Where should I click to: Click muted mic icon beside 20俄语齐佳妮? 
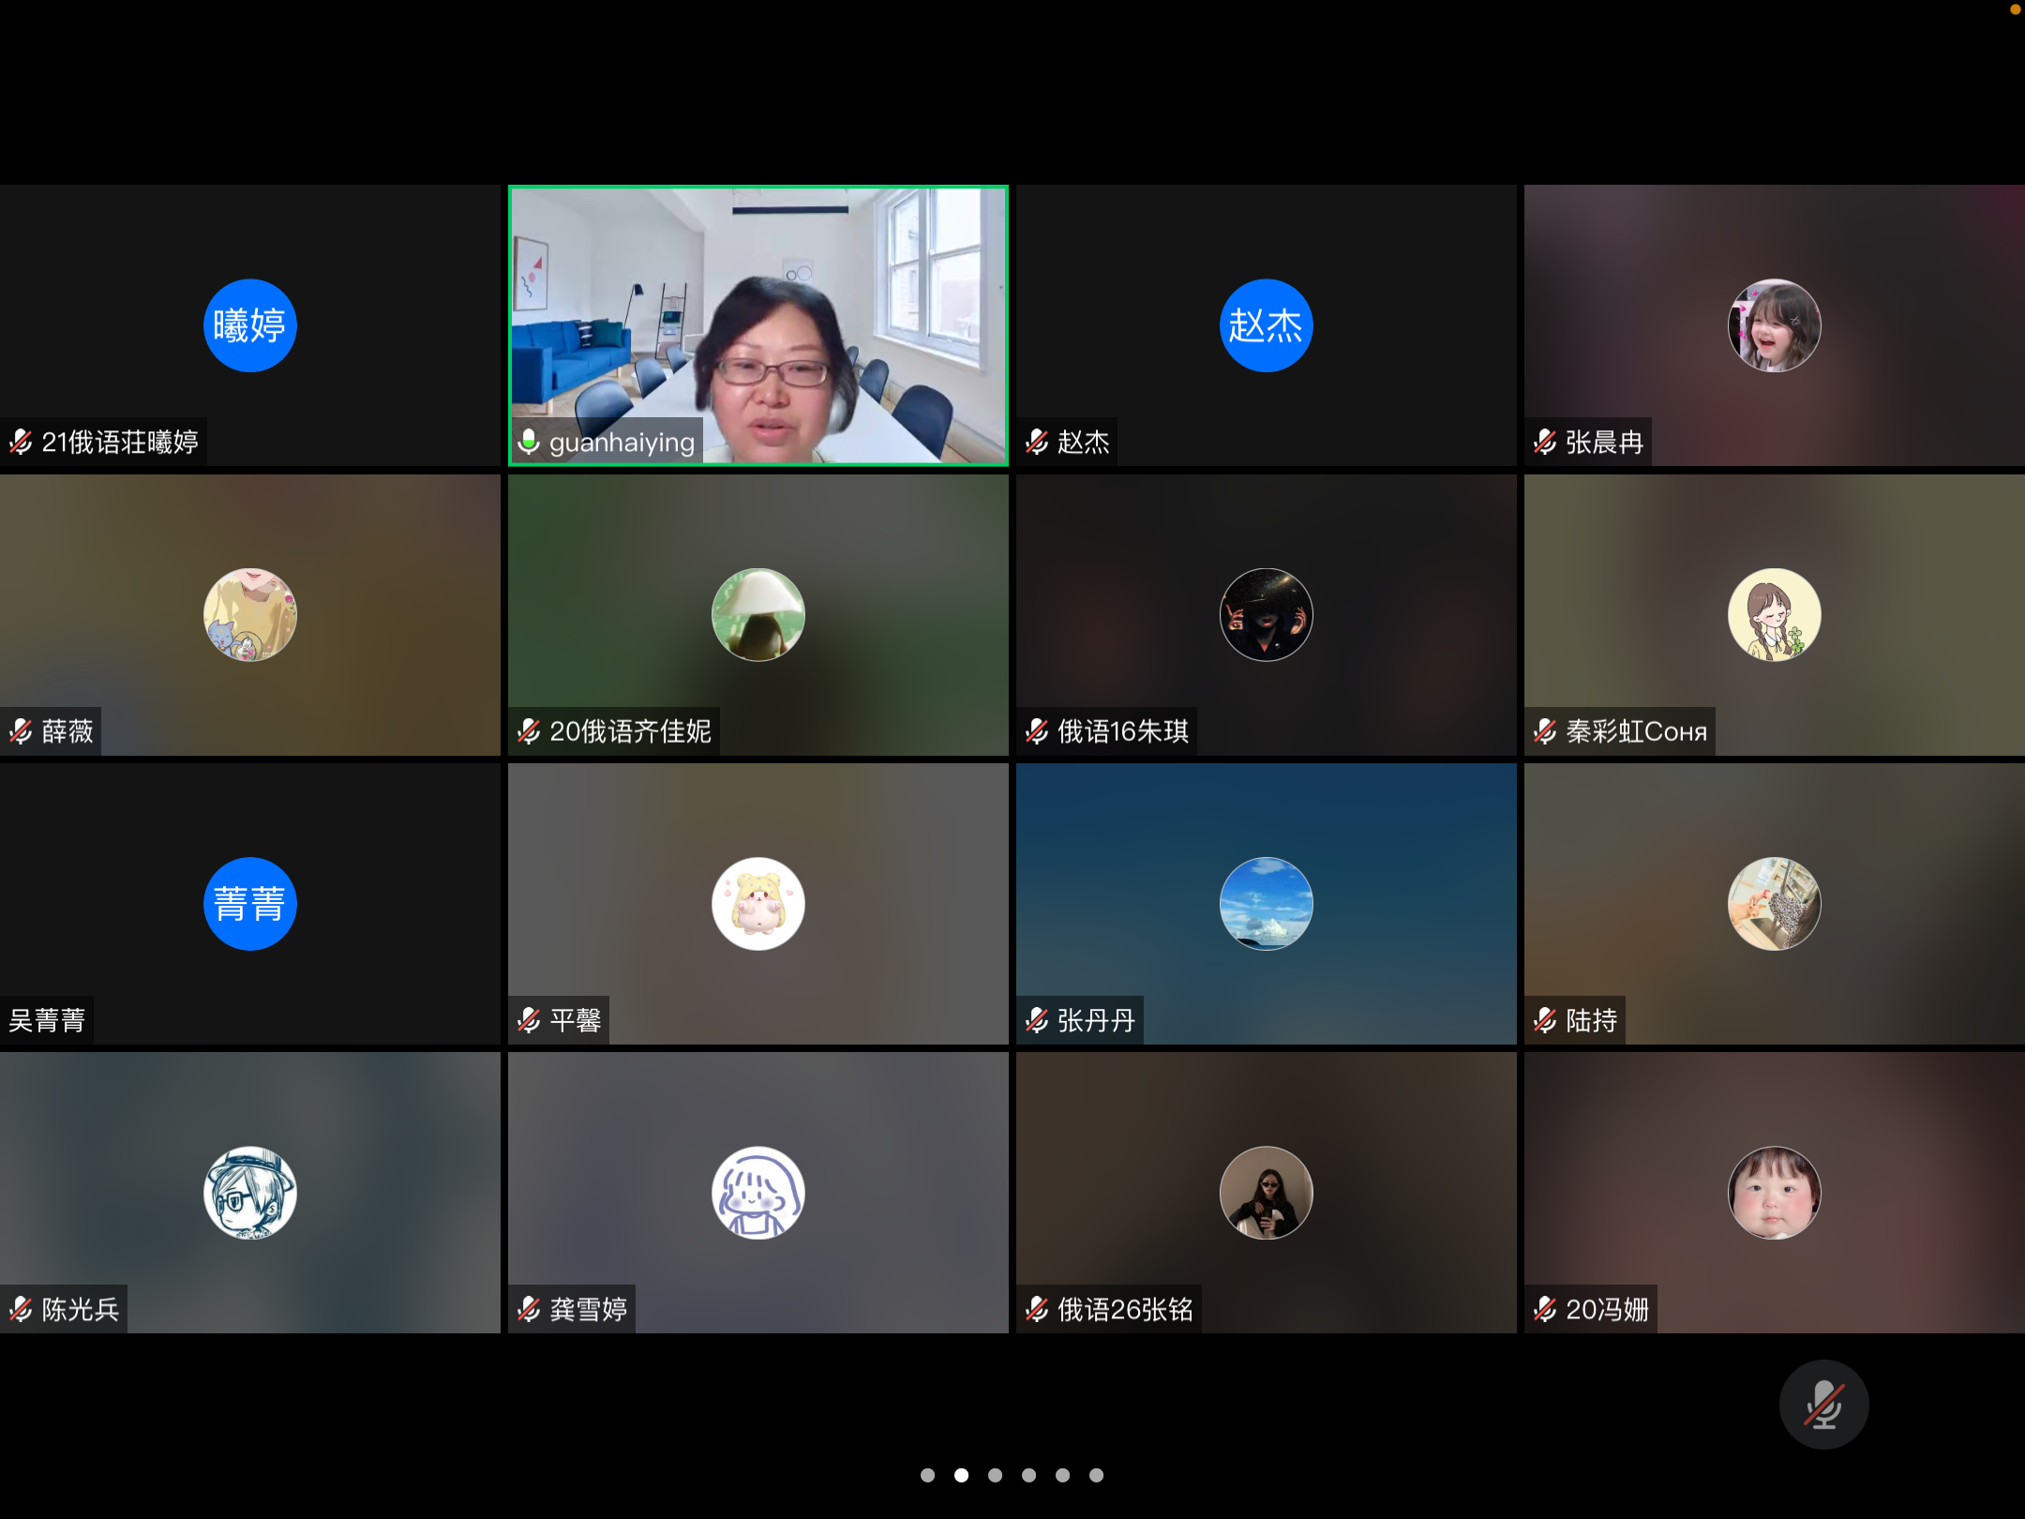pos(529,730)
